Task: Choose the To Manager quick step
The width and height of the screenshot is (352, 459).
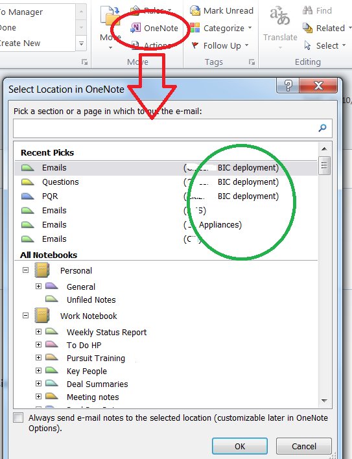Action: pos(21,12)
